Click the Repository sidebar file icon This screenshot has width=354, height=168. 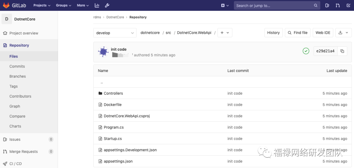(5, 45)
